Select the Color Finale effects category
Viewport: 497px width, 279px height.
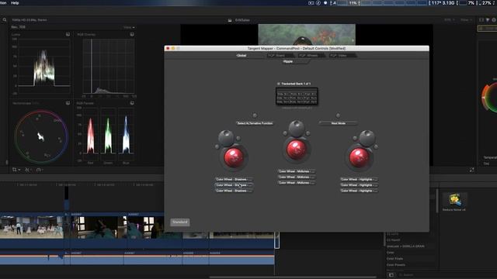(395, 258)
